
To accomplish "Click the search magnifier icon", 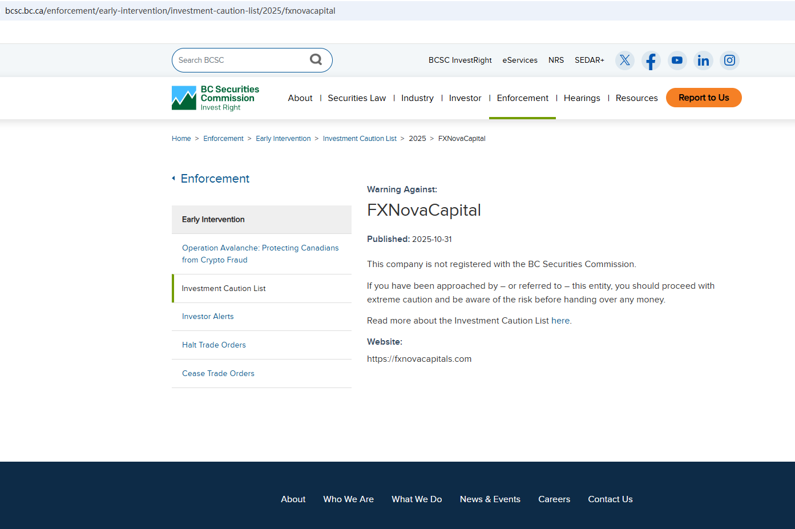I will click(x=316, y=60).
